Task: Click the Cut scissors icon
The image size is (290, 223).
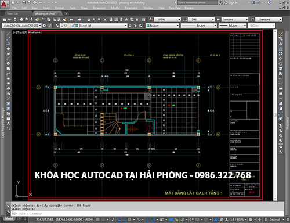Action: click(x=43, y=20)
